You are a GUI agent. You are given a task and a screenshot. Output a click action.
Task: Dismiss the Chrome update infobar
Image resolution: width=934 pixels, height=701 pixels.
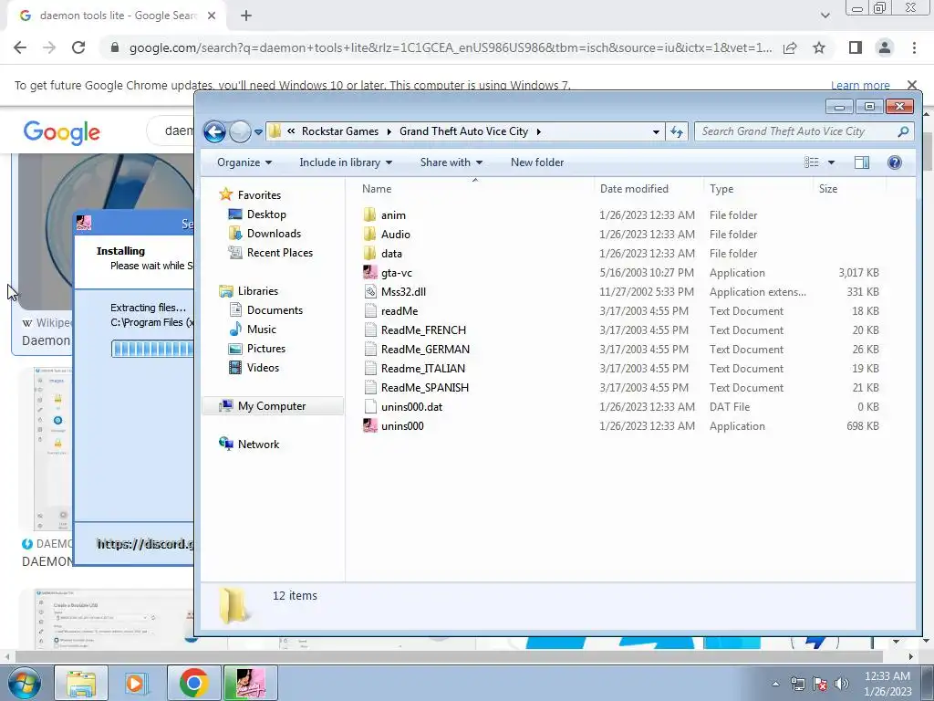tap(912, 85)
